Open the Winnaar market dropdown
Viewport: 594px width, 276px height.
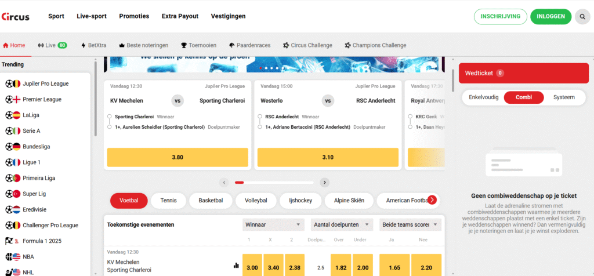[274, 224]
